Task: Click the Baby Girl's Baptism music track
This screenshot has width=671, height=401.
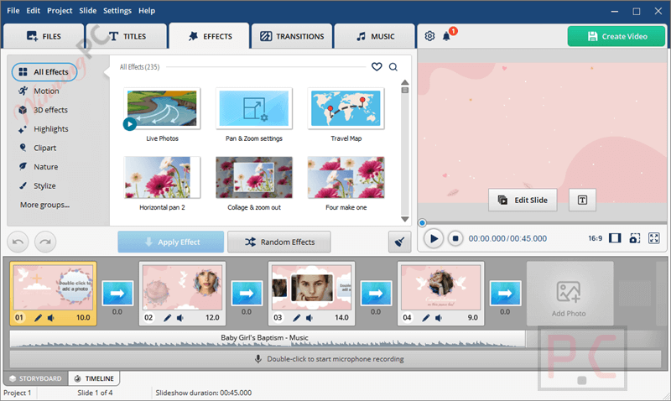Action: pyautogui.click(x=268, y=339)
